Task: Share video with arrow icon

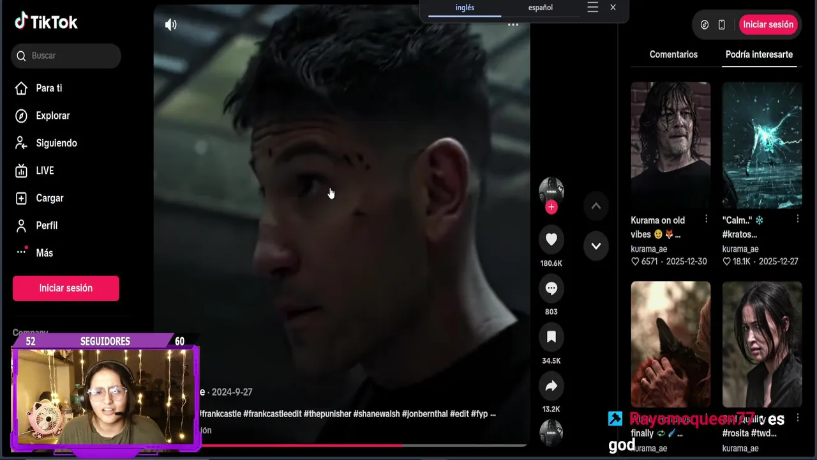Action: pyautogui.click(x=551, y=386)
